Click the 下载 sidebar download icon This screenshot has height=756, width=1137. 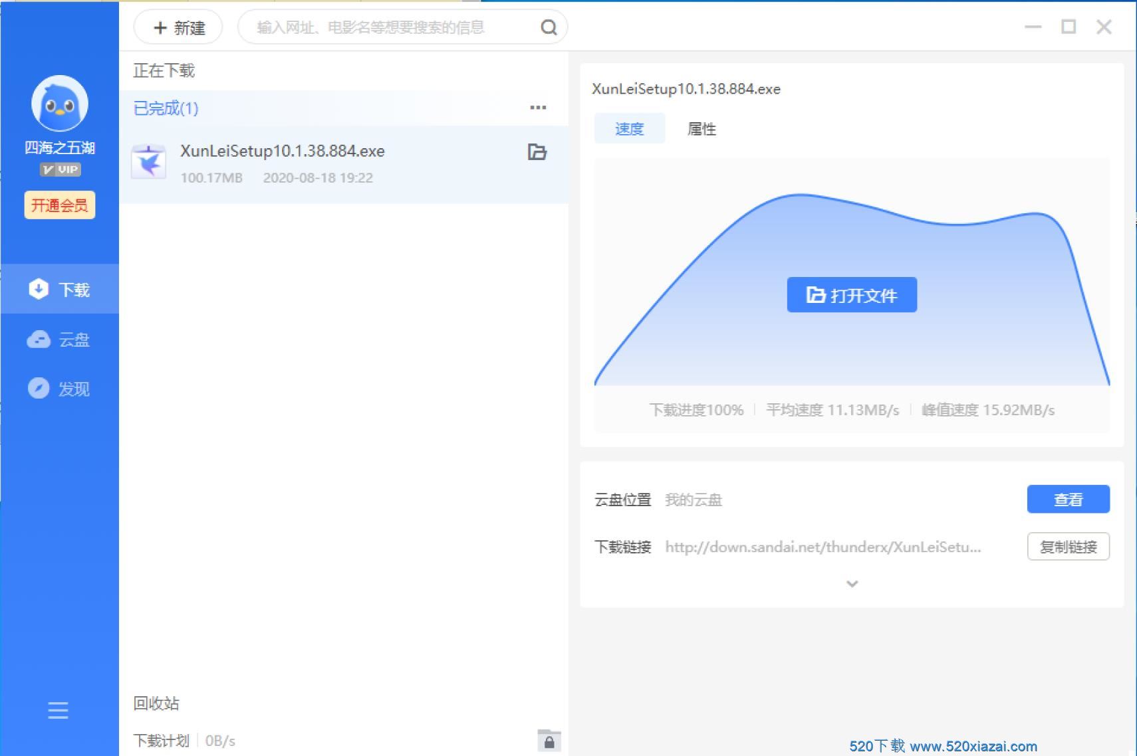point(39,289)
